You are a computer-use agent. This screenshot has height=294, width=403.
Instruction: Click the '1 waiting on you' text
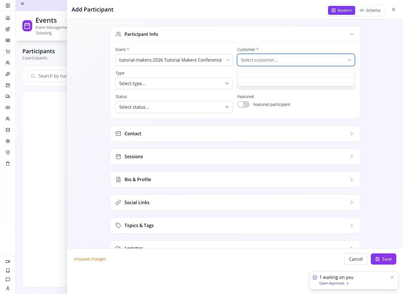(x=336, y=277)
